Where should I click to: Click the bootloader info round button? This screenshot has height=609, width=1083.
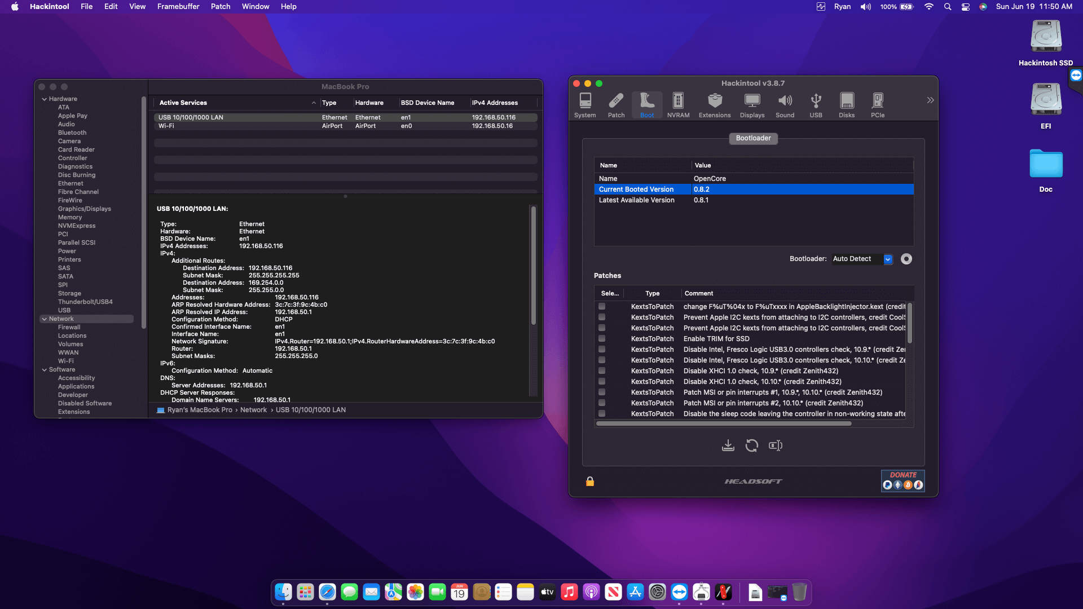(x=906, y=259)
